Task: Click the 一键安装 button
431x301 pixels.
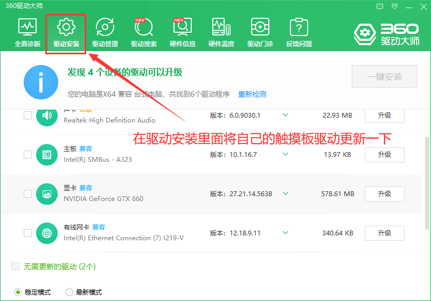Action: click(x=385, y=76)
